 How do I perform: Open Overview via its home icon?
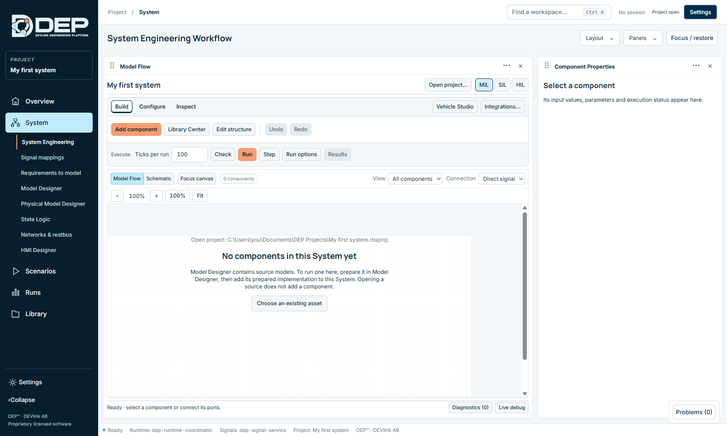coord(15,101)
